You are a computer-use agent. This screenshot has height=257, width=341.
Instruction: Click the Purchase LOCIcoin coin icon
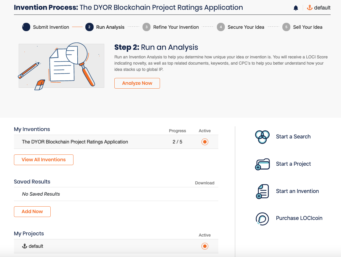[x=262, y=219]
